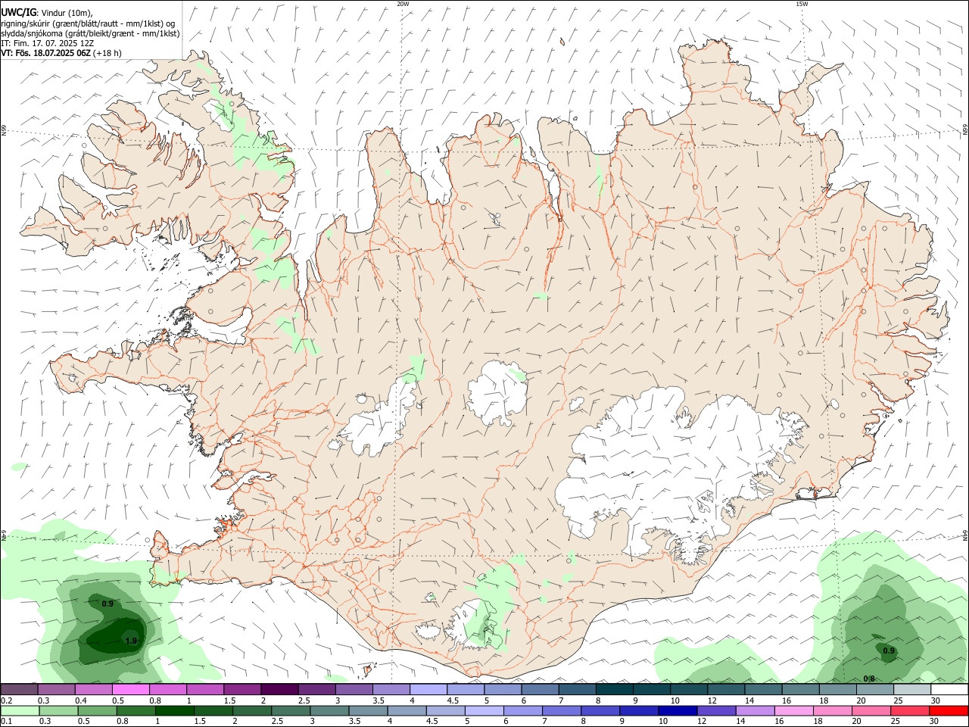Pick the light green 0.3 swatch in lower scale

pyautogui.click(x=58, y=710)
